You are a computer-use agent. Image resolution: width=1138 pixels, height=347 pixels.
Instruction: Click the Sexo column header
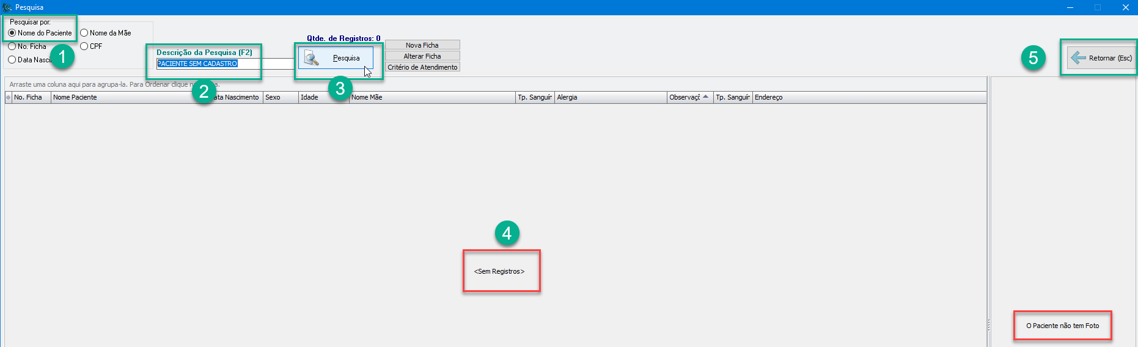(280, 98)
